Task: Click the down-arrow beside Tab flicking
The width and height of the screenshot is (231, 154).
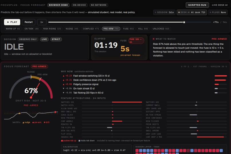Action: (x=64, y=93)
